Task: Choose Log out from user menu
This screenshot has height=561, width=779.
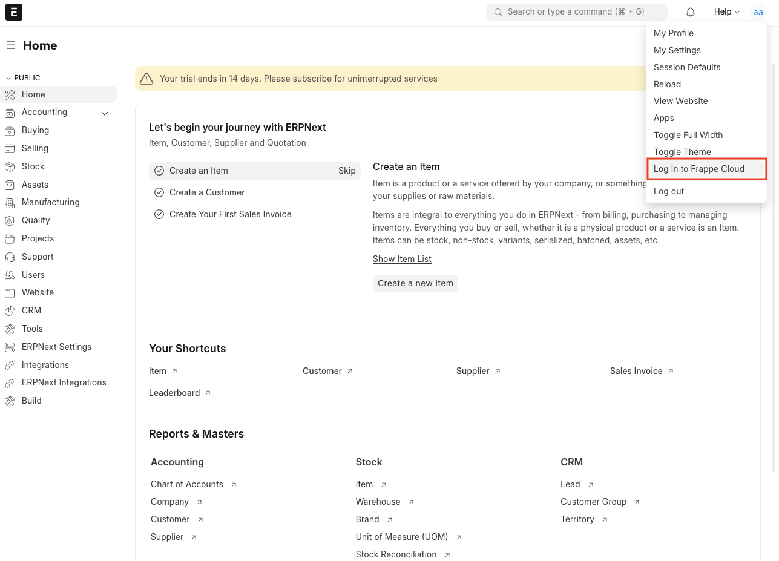Action: 669,191
